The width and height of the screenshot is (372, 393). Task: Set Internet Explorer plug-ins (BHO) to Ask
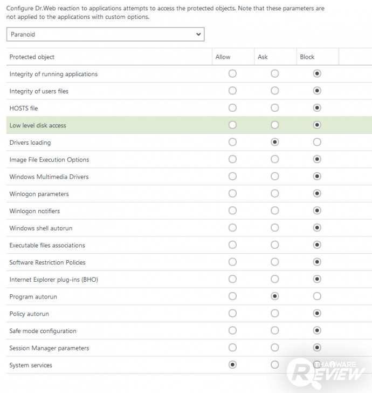click(275, 280)
